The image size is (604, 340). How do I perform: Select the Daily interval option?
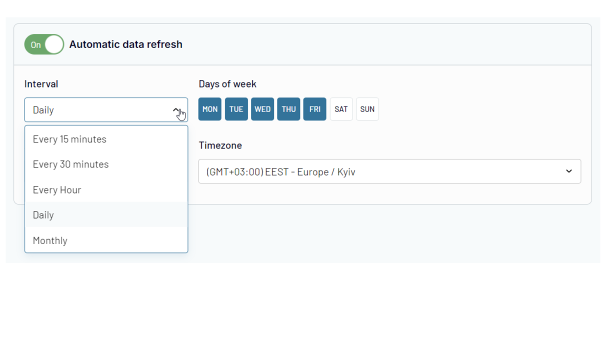pyautogui.click(x=44, y=215)
